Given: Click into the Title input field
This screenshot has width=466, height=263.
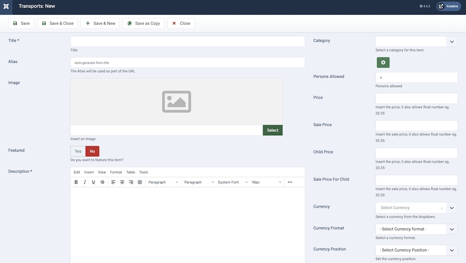Looking at the screenshot, I should (x=187, y=42).
